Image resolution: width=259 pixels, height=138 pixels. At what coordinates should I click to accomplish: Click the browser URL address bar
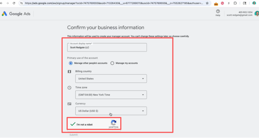point(114,3)
